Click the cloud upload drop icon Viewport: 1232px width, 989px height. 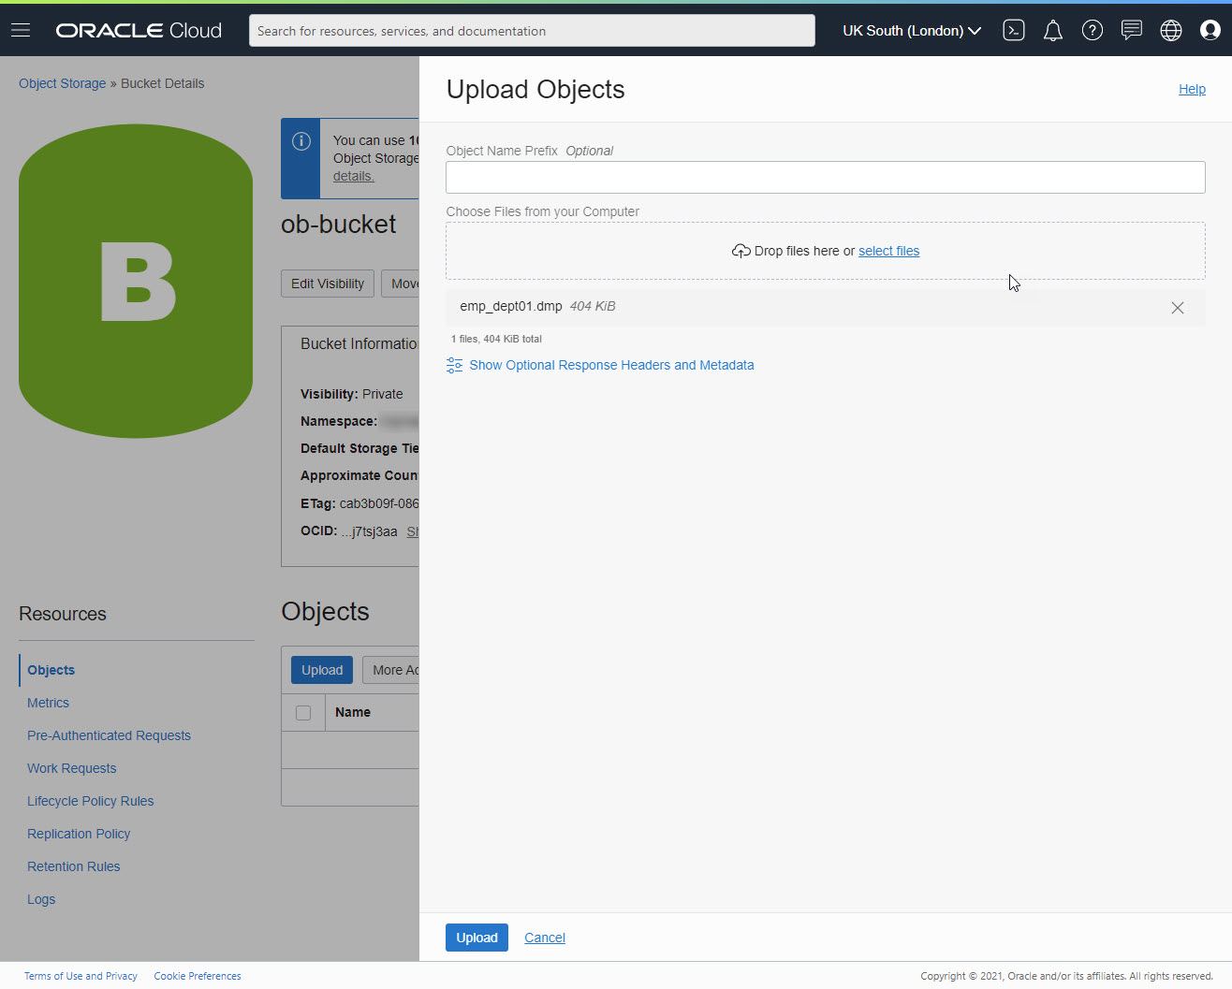(x=741, y=251)
